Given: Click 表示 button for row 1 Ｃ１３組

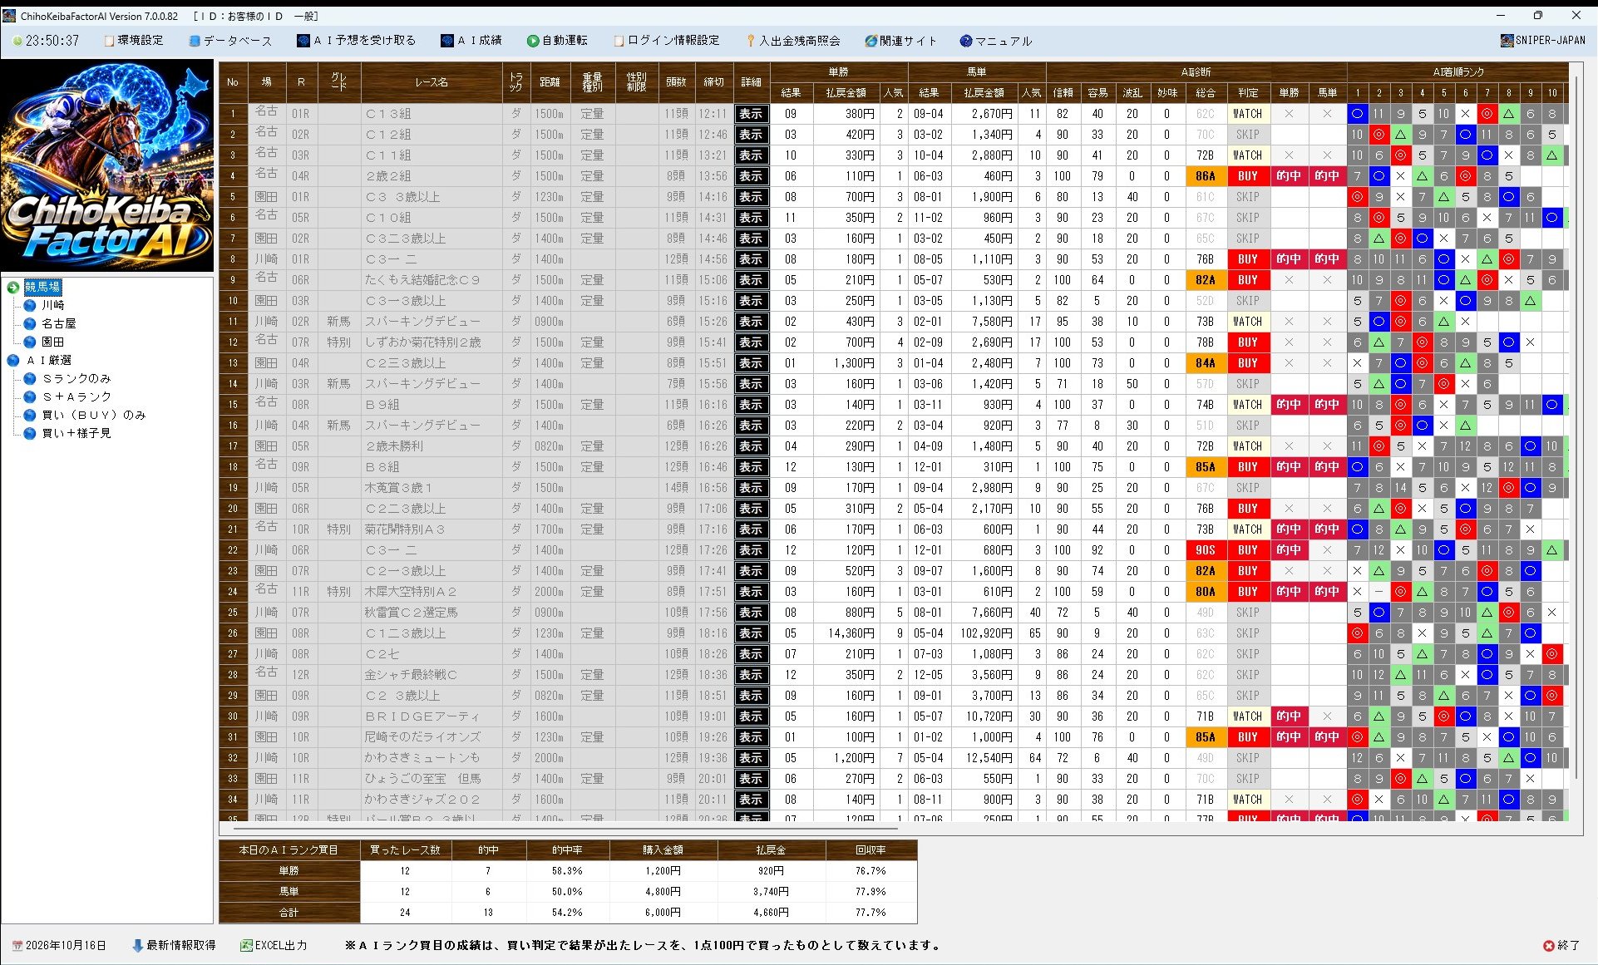Looking at the screenshot, I should pyautogui.click(x=751, y=114).
